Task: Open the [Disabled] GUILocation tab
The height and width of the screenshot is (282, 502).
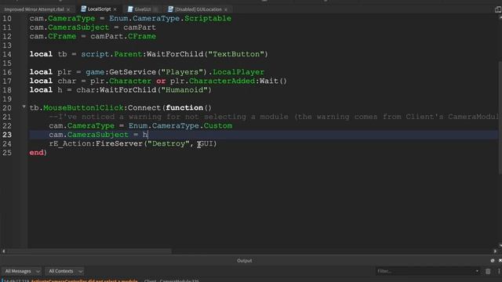Action: pos(198,9)
